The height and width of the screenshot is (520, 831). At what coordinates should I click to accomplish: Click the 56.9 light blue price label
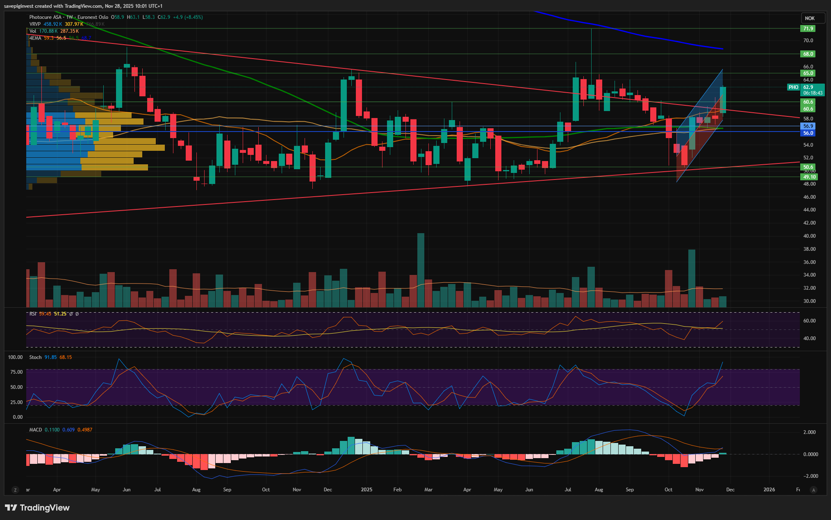coord(808,126)
